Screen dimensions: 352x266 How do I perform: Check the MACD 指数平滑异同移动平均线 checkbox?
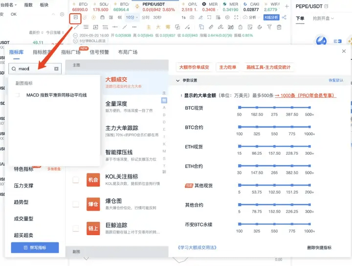pos(18,95)
